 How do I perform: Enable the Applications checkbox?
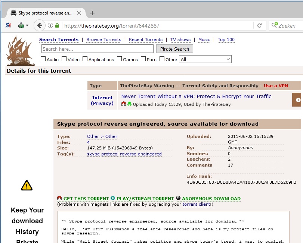point(85,59)
